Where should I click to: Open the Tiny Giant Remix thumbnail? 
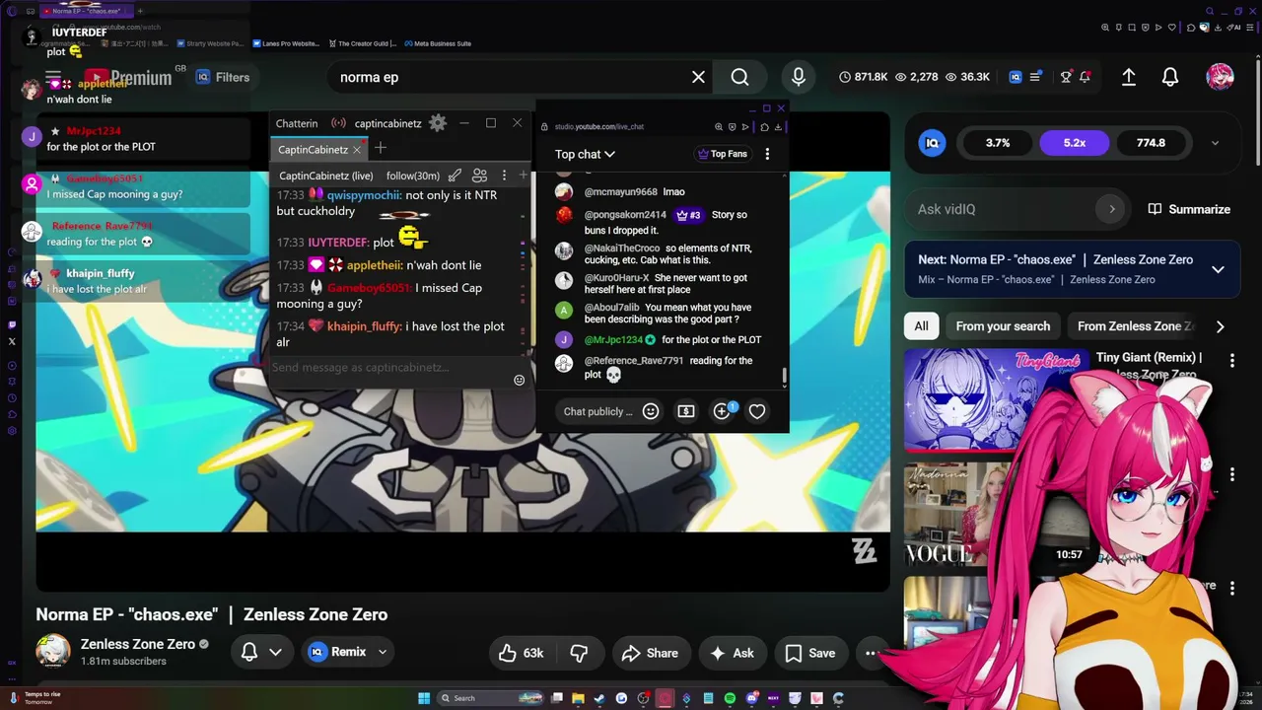(x=995, y=399)
